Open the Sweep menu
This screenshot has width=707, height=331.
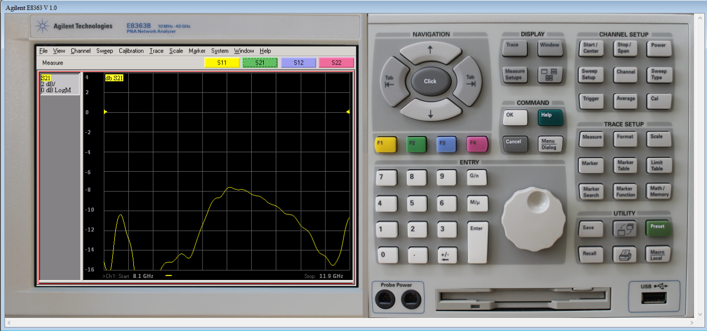point(105,51)
